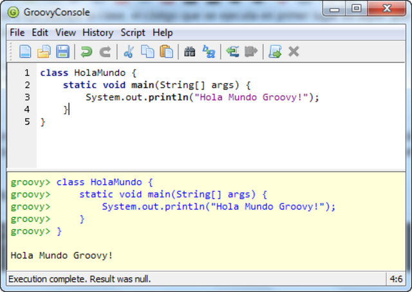
Task: Click the 'Hola Mundo Groovy!' output result
Action: [62, 255]
